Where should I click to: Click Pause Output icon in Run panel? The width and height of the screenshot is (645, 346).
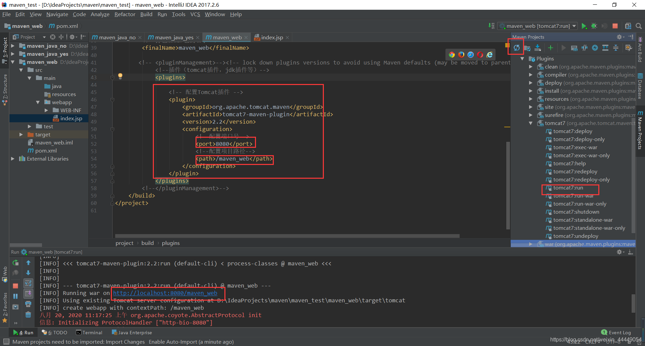[x=15, y=296]
